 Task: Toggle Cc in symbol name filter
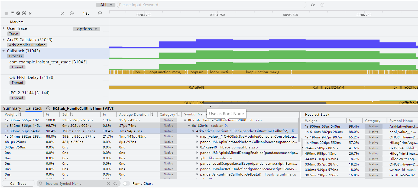[x=115, y=183]
